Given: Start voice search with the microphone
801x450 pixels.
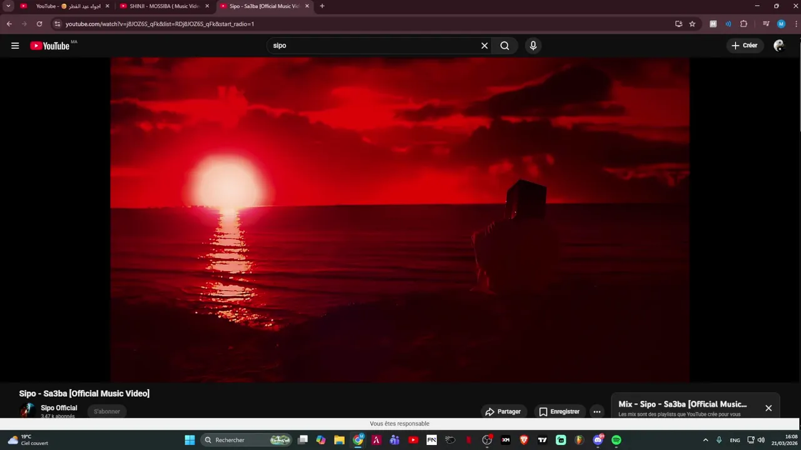Looking at the screenshot, I should [x=533, y=46].
